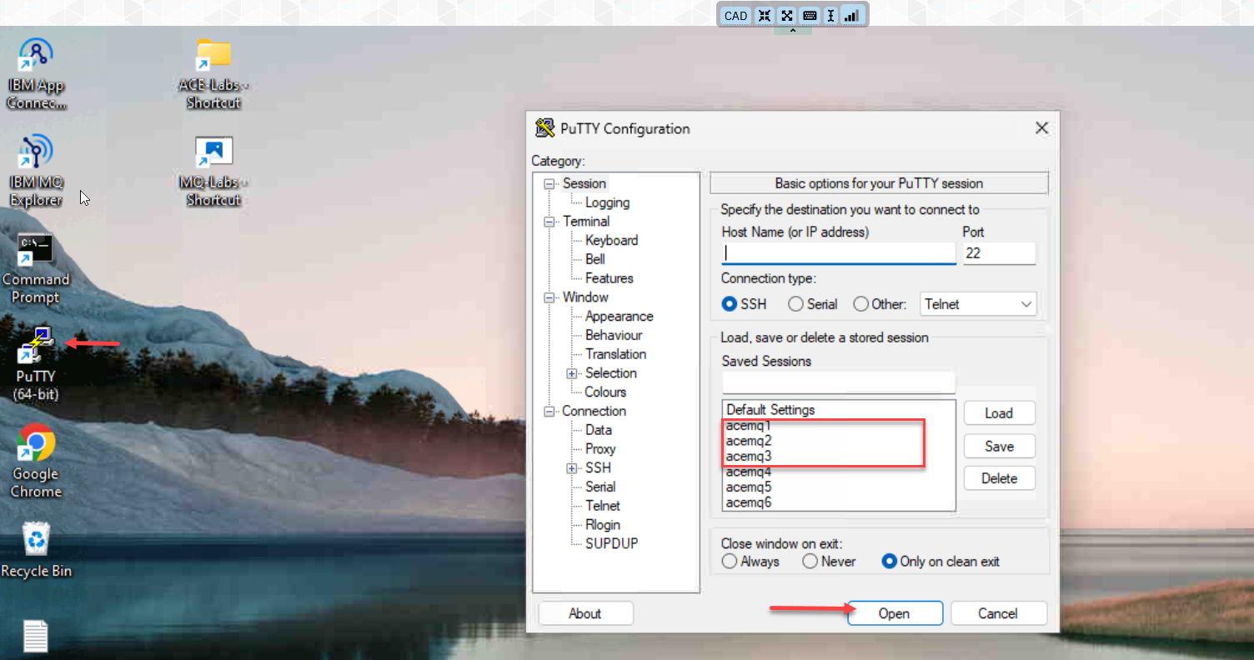Open the Data category under Connection

(x=599, y=430)
